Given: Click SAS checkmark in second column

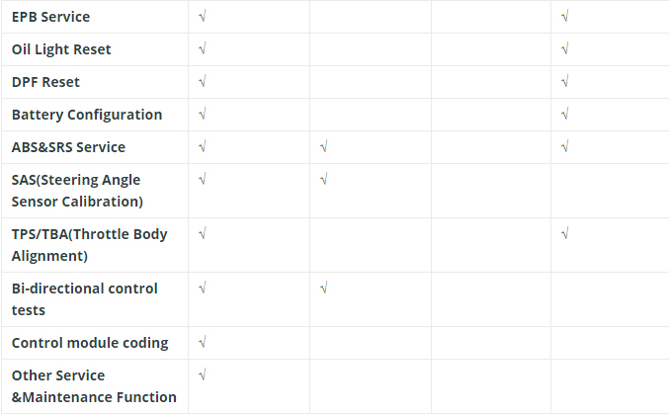Looking at the screenshot, I should point(324,179).
